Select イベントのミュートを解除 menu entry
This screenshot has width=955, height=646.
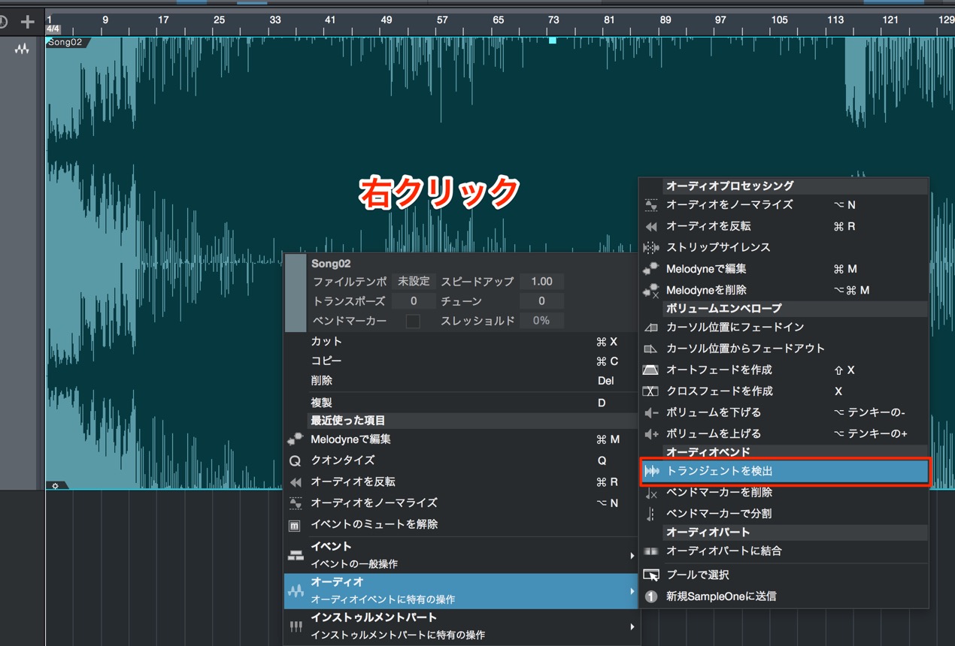[x=460, y=524]
